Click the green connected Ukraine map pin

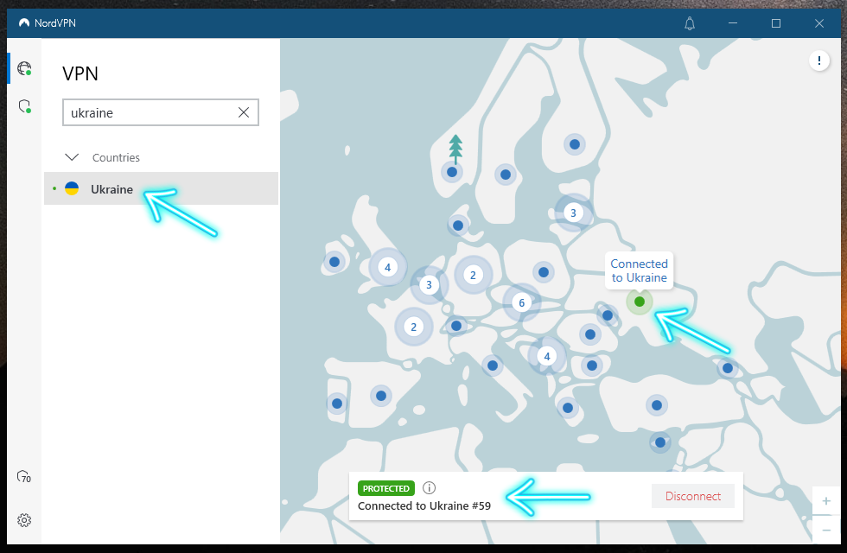point(640,302)
